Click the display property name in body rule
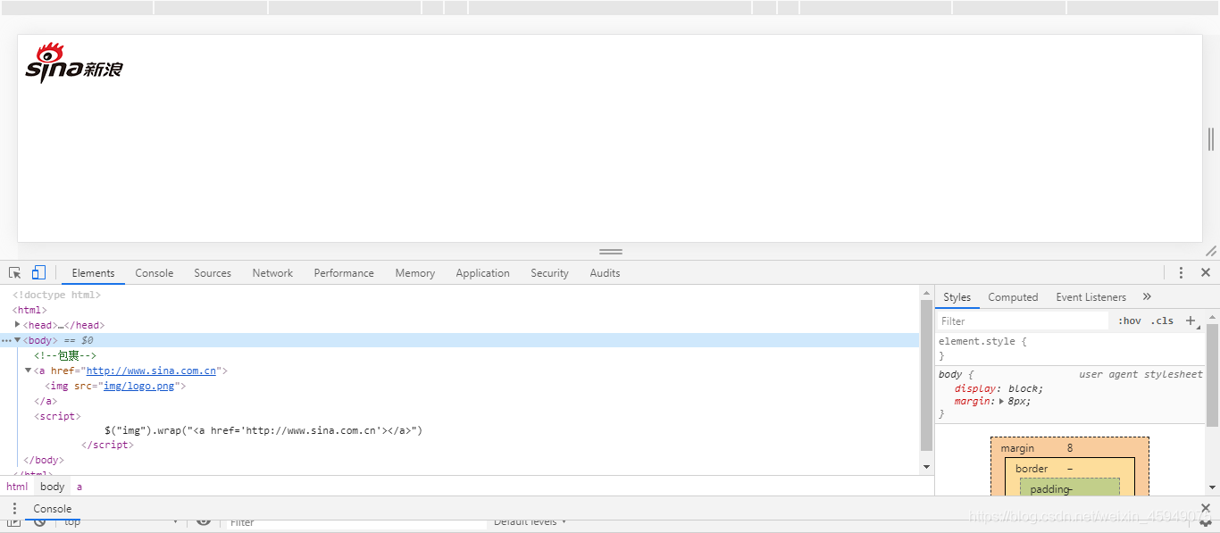This screenshot has height=533, width=1220. pyautogui.click(x=973, y=388)
